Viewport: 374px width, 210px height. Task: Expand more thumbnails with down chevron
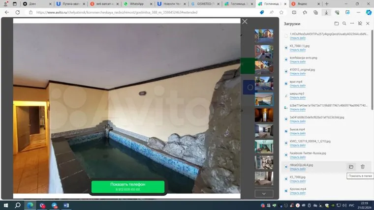[x=264, y=194]
